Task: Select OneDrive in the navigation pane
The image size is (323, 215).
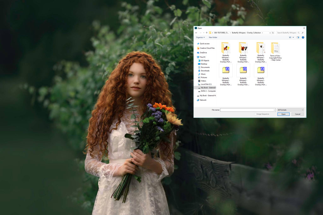Action: pos(202,53)
